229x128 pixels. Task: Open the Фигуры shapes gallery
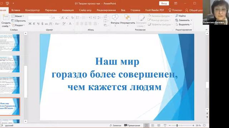click(115, 21)
